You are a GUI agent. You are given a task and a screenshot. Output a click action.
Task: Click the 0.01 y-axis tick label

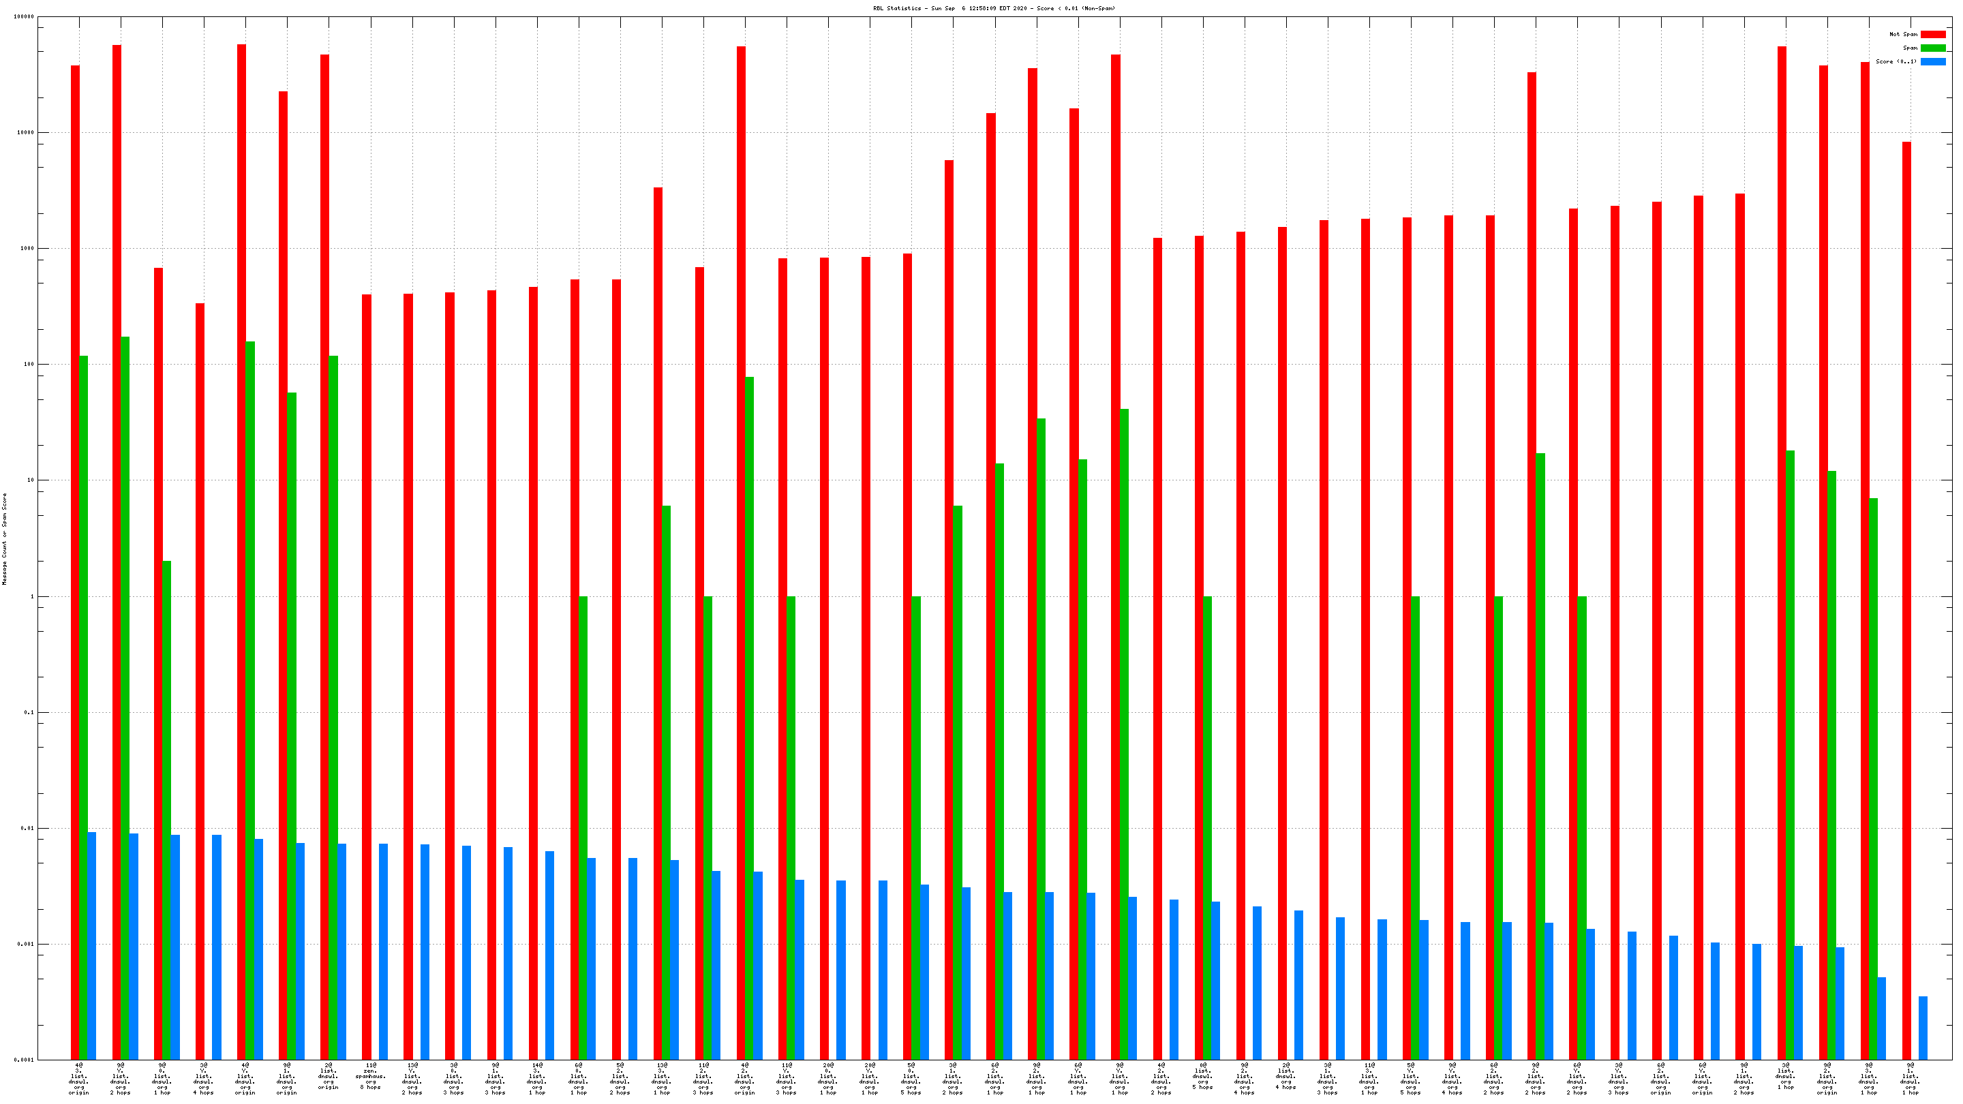coord(27,828)
